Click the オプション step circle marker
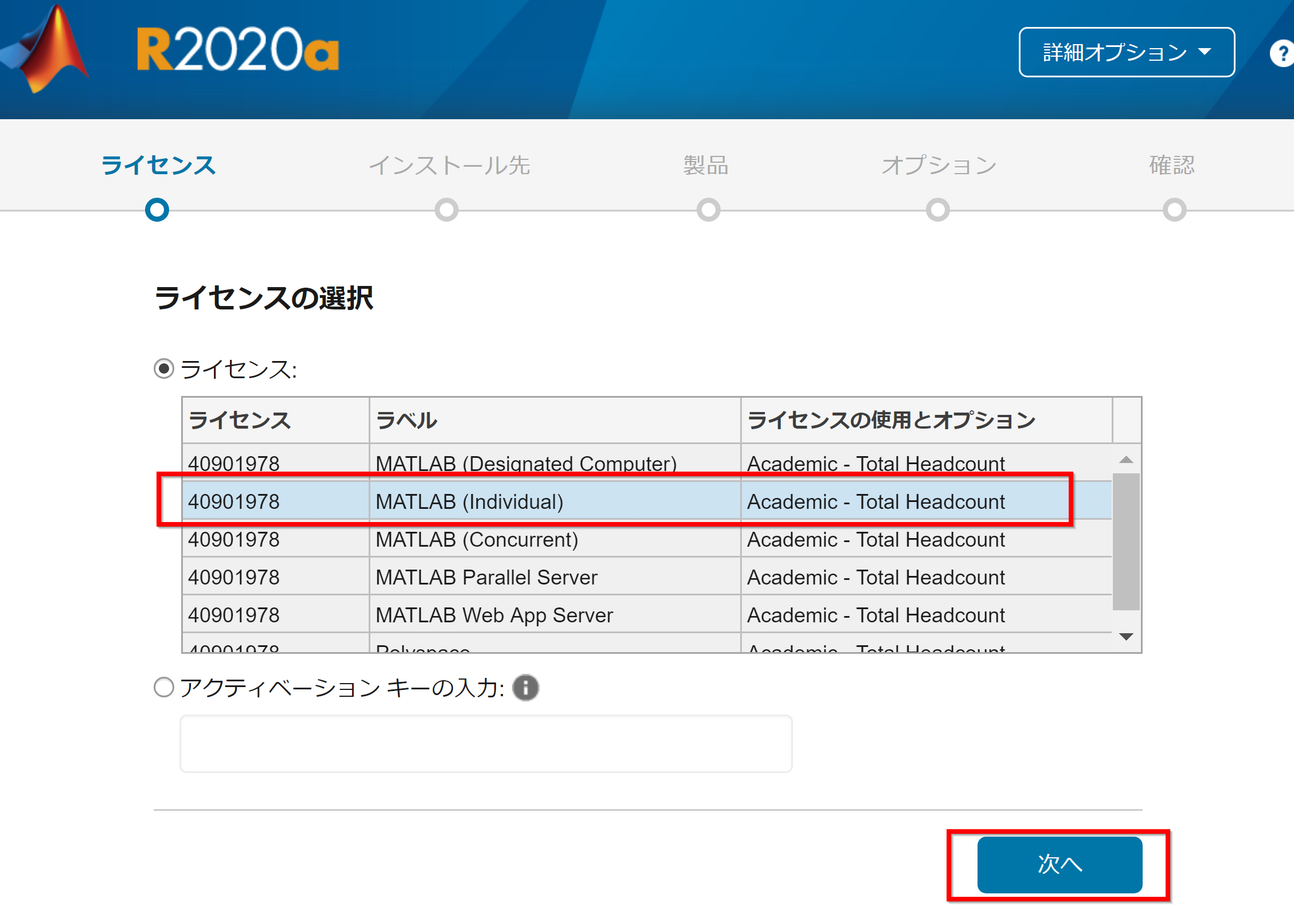The image size is (1294, 914). (x=938, y=210)
